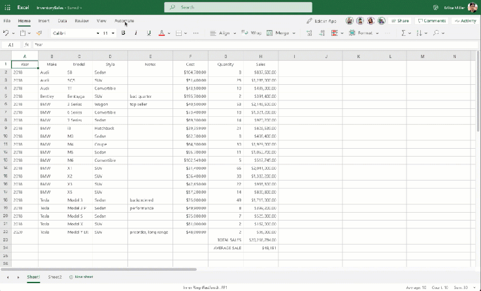This screenshot has height=291, width=481.
Task: Click the fx insert function icon
Action: [x=27, y=45]
